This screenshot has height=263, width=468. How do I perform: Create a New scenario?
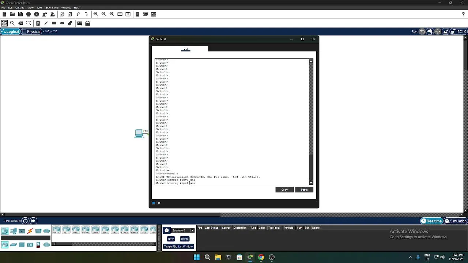click(171, 239)
